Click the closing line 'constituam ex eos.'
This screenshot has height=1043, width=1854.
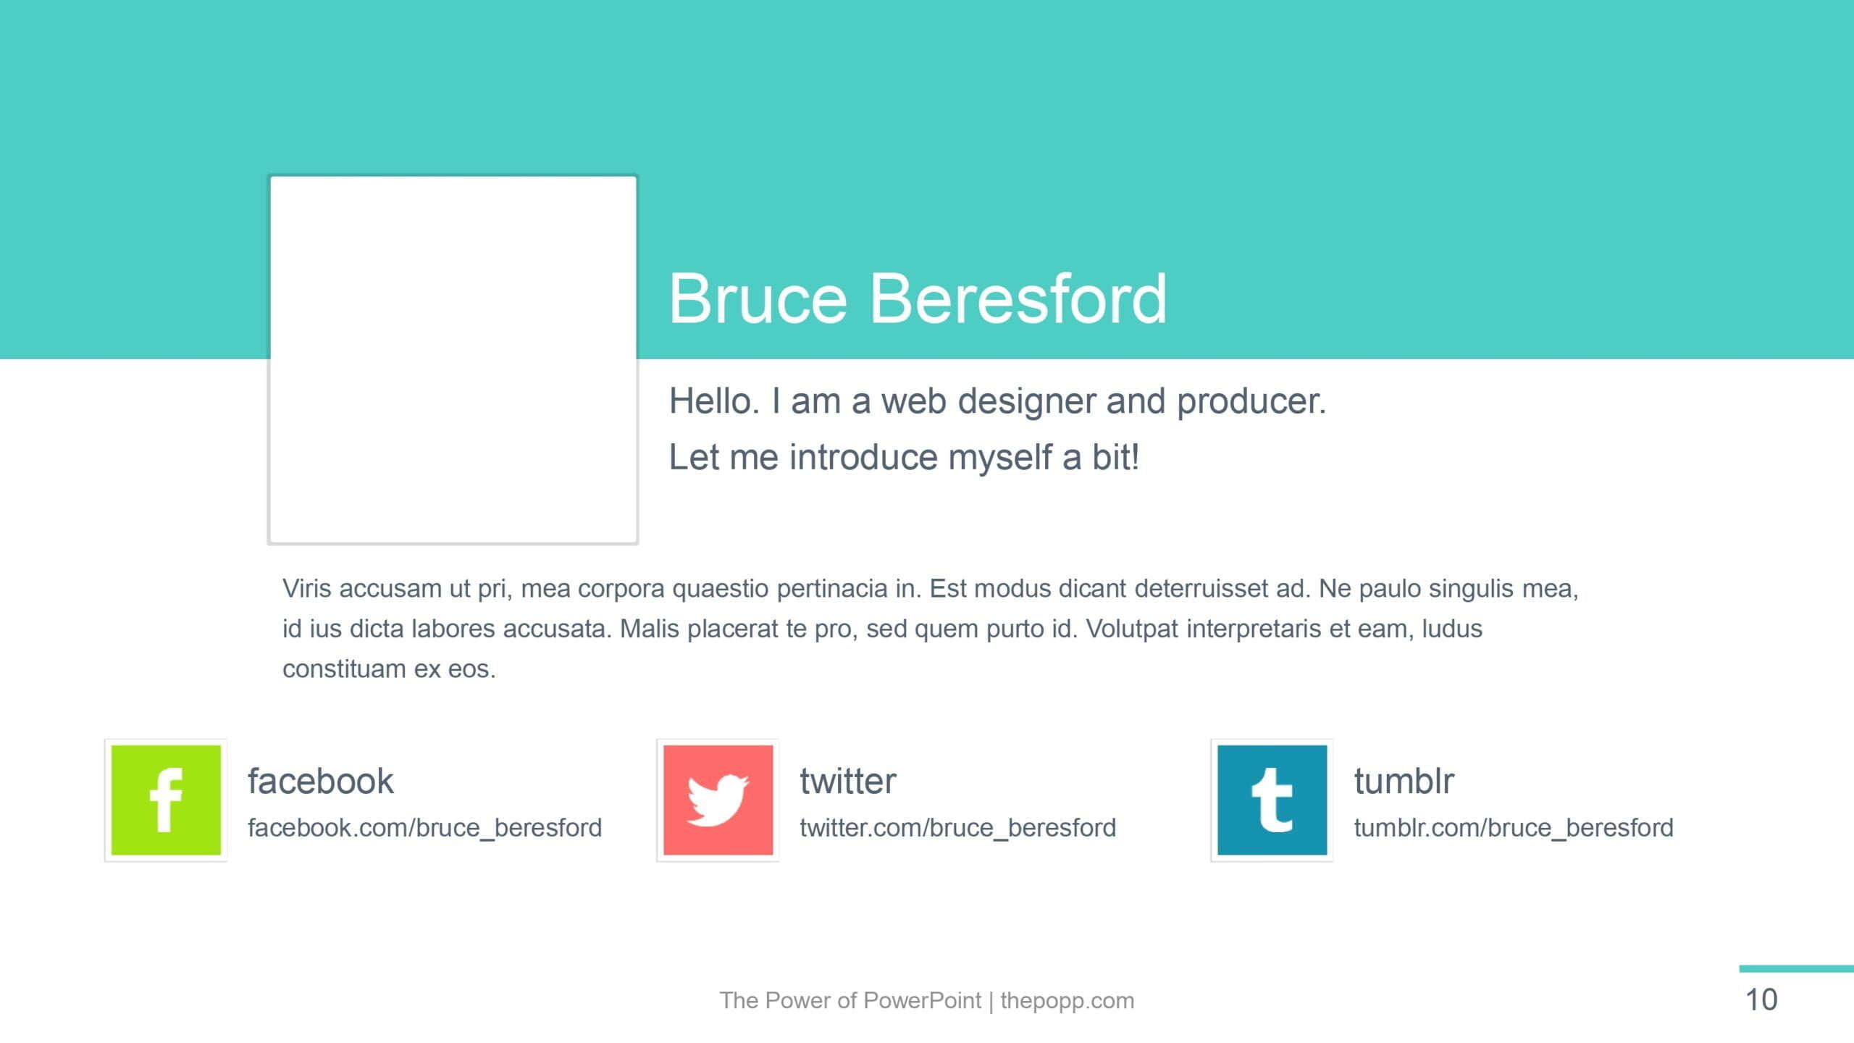pos(389,669)
